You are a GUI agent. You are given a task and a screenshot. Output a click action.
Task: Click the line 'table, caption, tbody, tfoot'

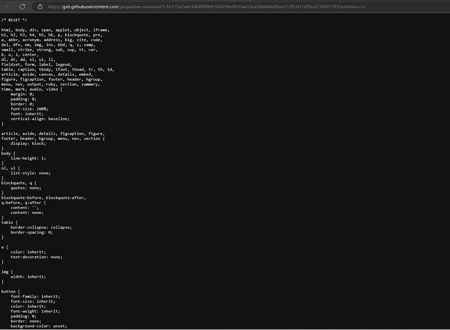point(58,69)
